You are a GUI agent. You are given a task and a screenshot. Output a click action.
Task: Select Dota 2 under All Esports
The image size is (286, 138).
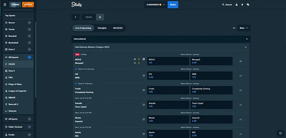point(18,71)
